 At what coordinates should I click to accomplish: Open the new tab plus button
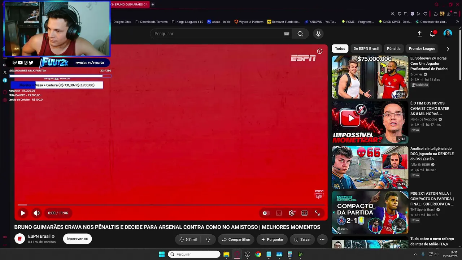[x=153, y=4]
